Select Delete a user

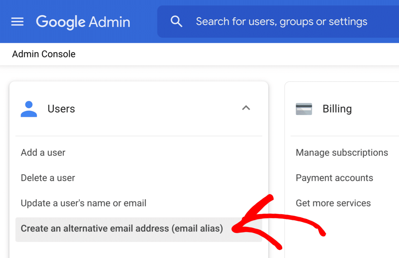click(48, 178)
